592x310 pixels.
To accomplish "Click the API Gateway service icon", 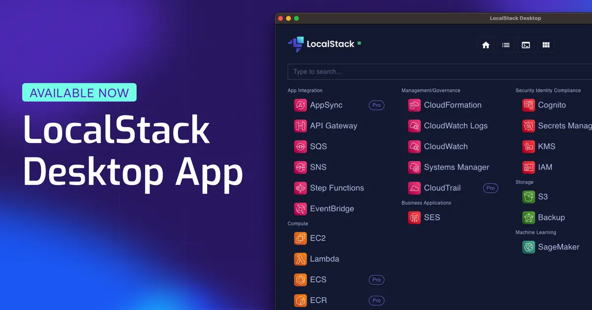I will tap(300, 126).
